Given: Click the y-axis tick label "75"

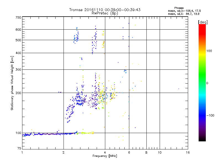Looking at the screenshot, I should (x=19, y=148).
